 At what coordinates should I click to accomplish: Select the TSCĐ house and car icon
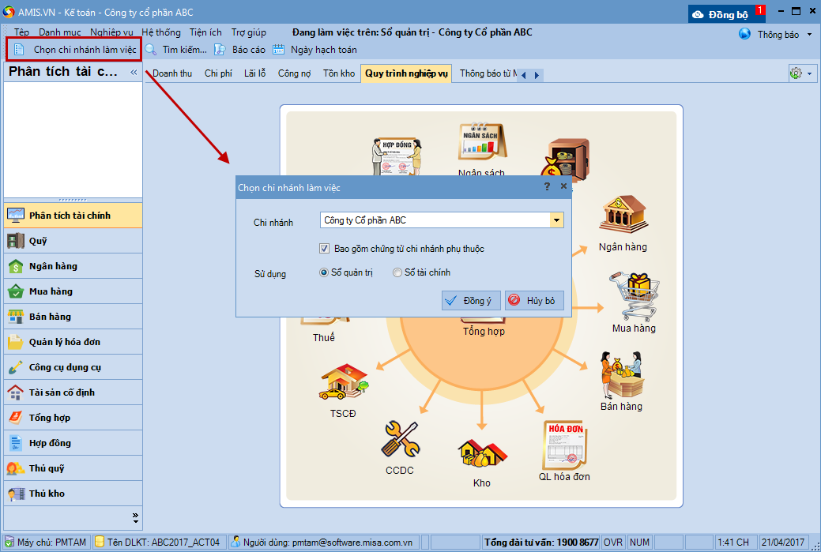tap(343, 382)
